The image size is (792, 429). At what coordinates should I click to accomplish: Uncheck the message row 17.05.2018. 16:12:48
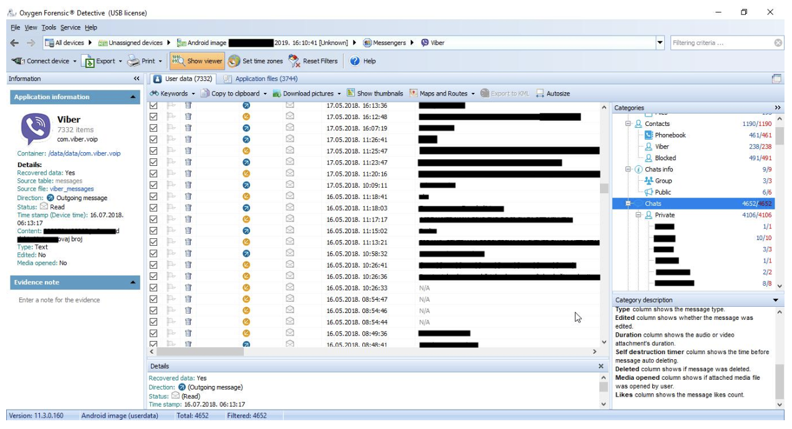coord(153,117)
